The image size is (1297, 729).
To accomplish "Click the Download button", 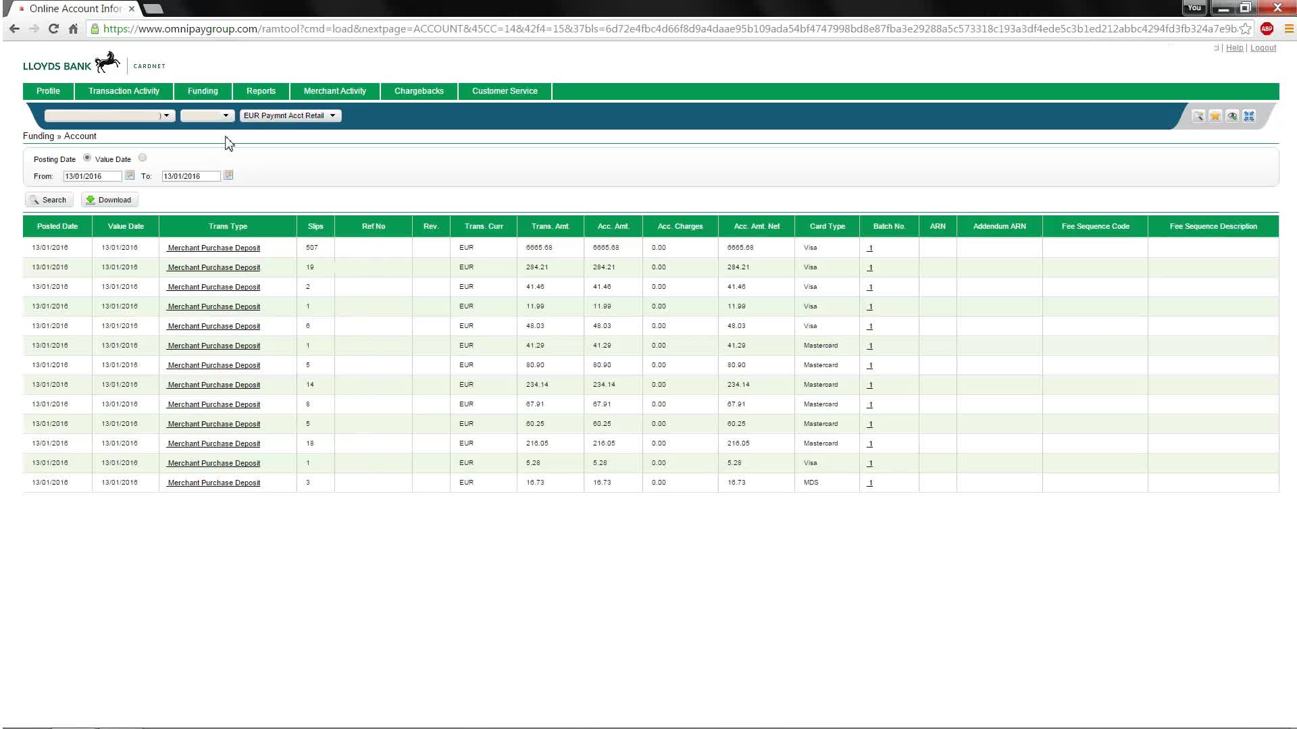I will tap(109, 200).
